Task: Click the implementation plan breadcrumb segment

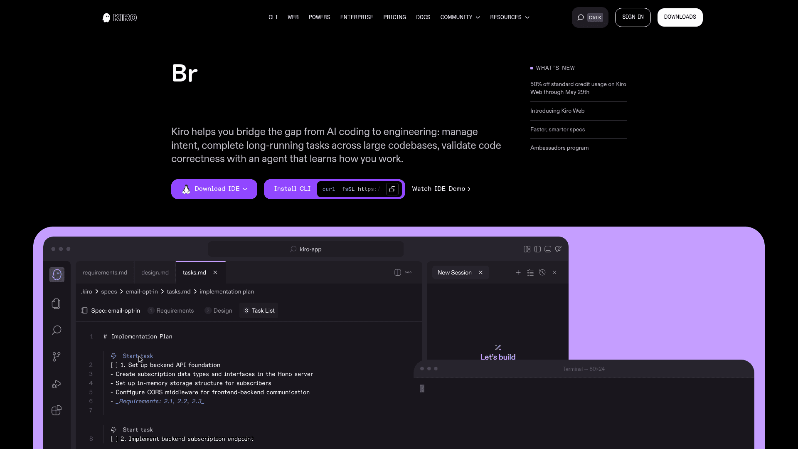Action: pyautogui.click(x=227, y=292)
